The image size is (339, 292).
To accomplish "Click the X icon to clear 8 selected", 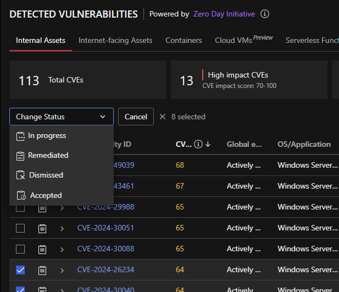I will click(162, 117).
